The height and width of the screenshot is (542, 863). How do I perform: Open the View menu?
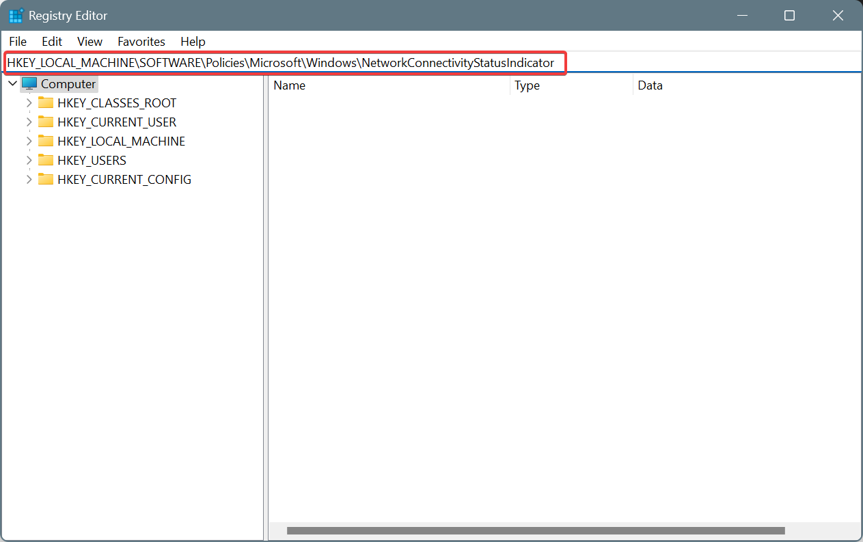click(x=90, y=41)
